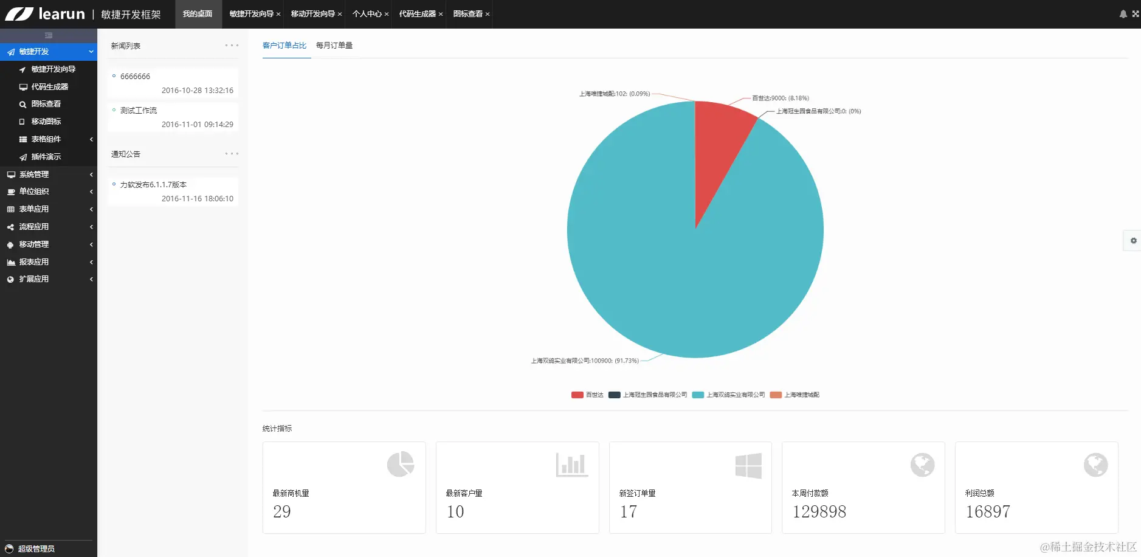Expand the 报表应用 menu
The height and width of the screenshot is (557, 1141).
49,262
